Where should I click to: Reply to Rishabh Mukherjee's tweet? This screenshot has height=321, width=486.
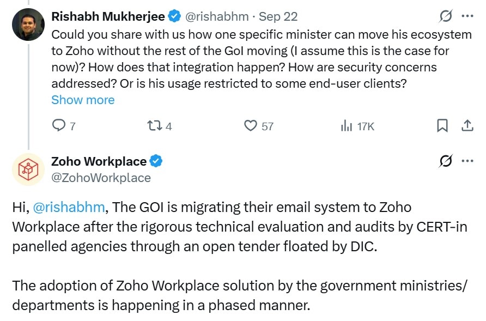[59, 126]
